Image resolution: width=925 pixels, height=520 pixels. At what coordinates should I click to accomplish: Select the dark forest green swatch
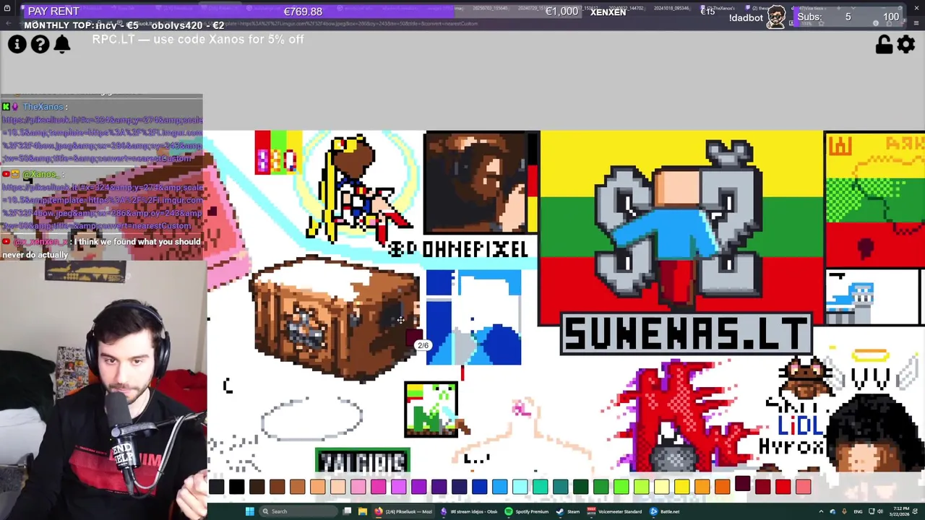[580, 487]
